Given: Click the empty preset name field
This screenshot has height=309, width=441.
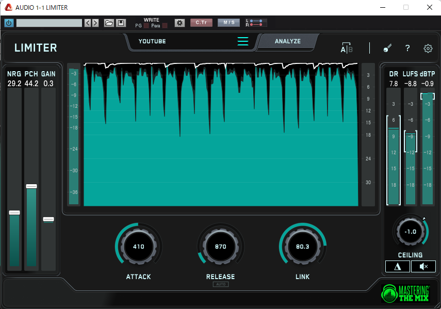Looking at the screenshot, I should [49, 23].
